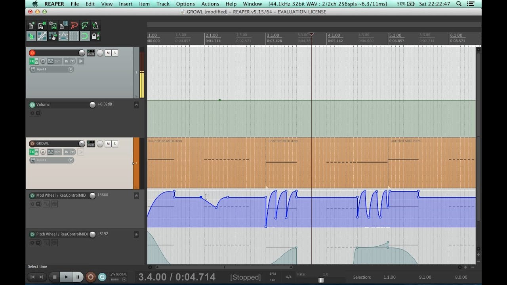Image resolution: width=507 pixels, height=285 pixels.
Task: Bypass the Volume envelope with power icon
Action: point(136,105)
